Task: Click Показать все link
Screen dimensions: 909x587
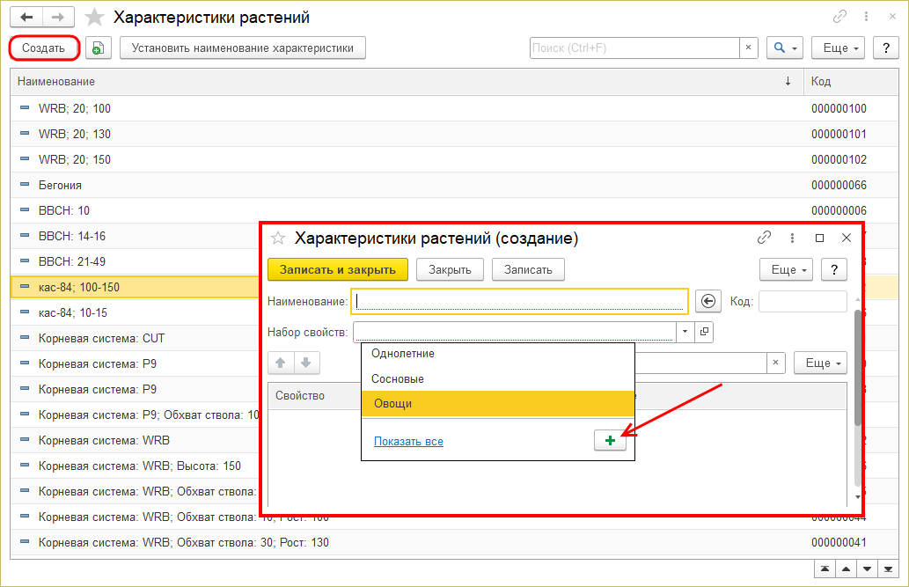Action: click(408, 442)
